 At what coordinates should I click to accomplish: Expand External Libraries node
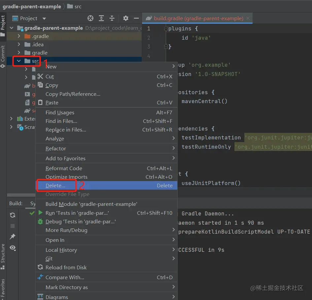(x=11, y=119)
